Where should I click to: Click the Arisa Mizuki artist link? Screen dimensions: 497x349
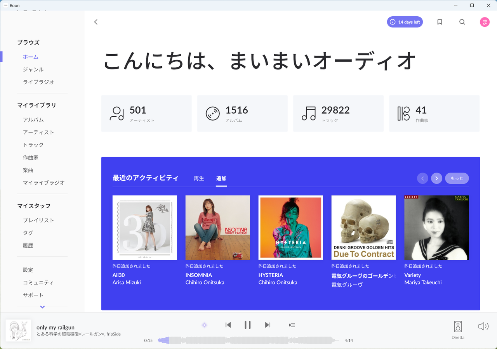click(127, 283)
